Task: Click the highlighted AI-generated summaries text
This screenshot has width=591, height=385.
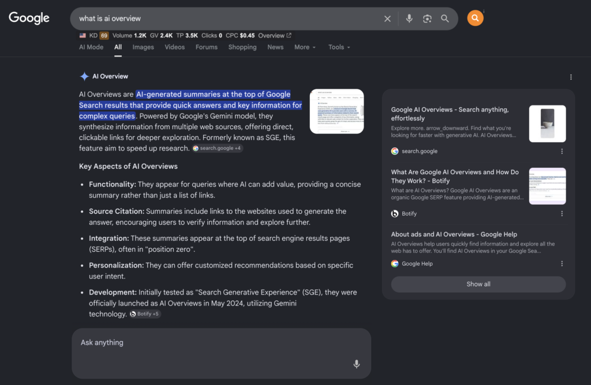Action: 190,105
